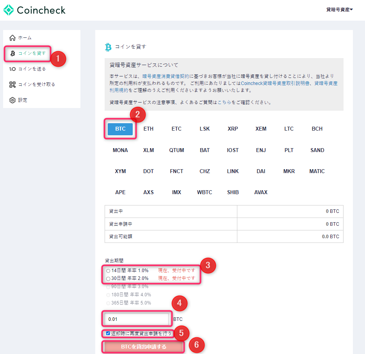The image size is (365, 354).
Task: Select the BAT coin tab
Action: 205,150
